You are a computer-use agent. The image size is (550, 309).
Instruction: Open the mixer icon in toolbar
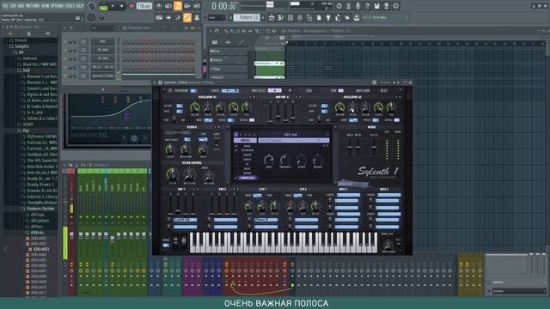pos(300,17)
